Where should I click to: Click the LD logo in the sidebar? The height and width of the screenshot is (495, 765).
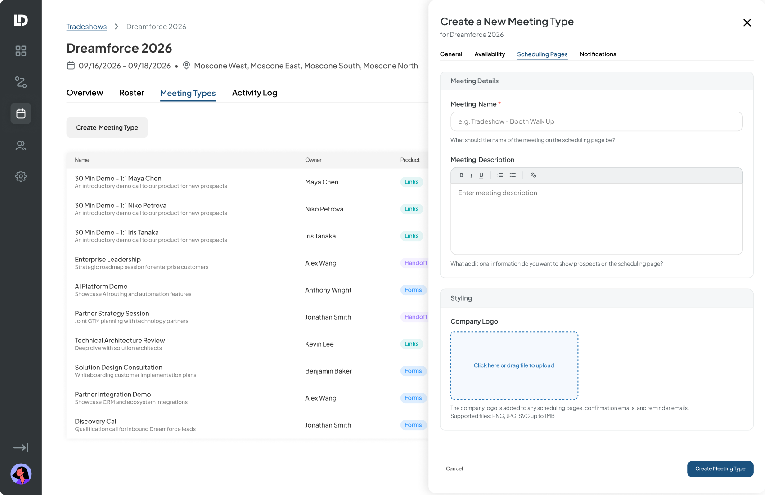click(x=21, y=20)
